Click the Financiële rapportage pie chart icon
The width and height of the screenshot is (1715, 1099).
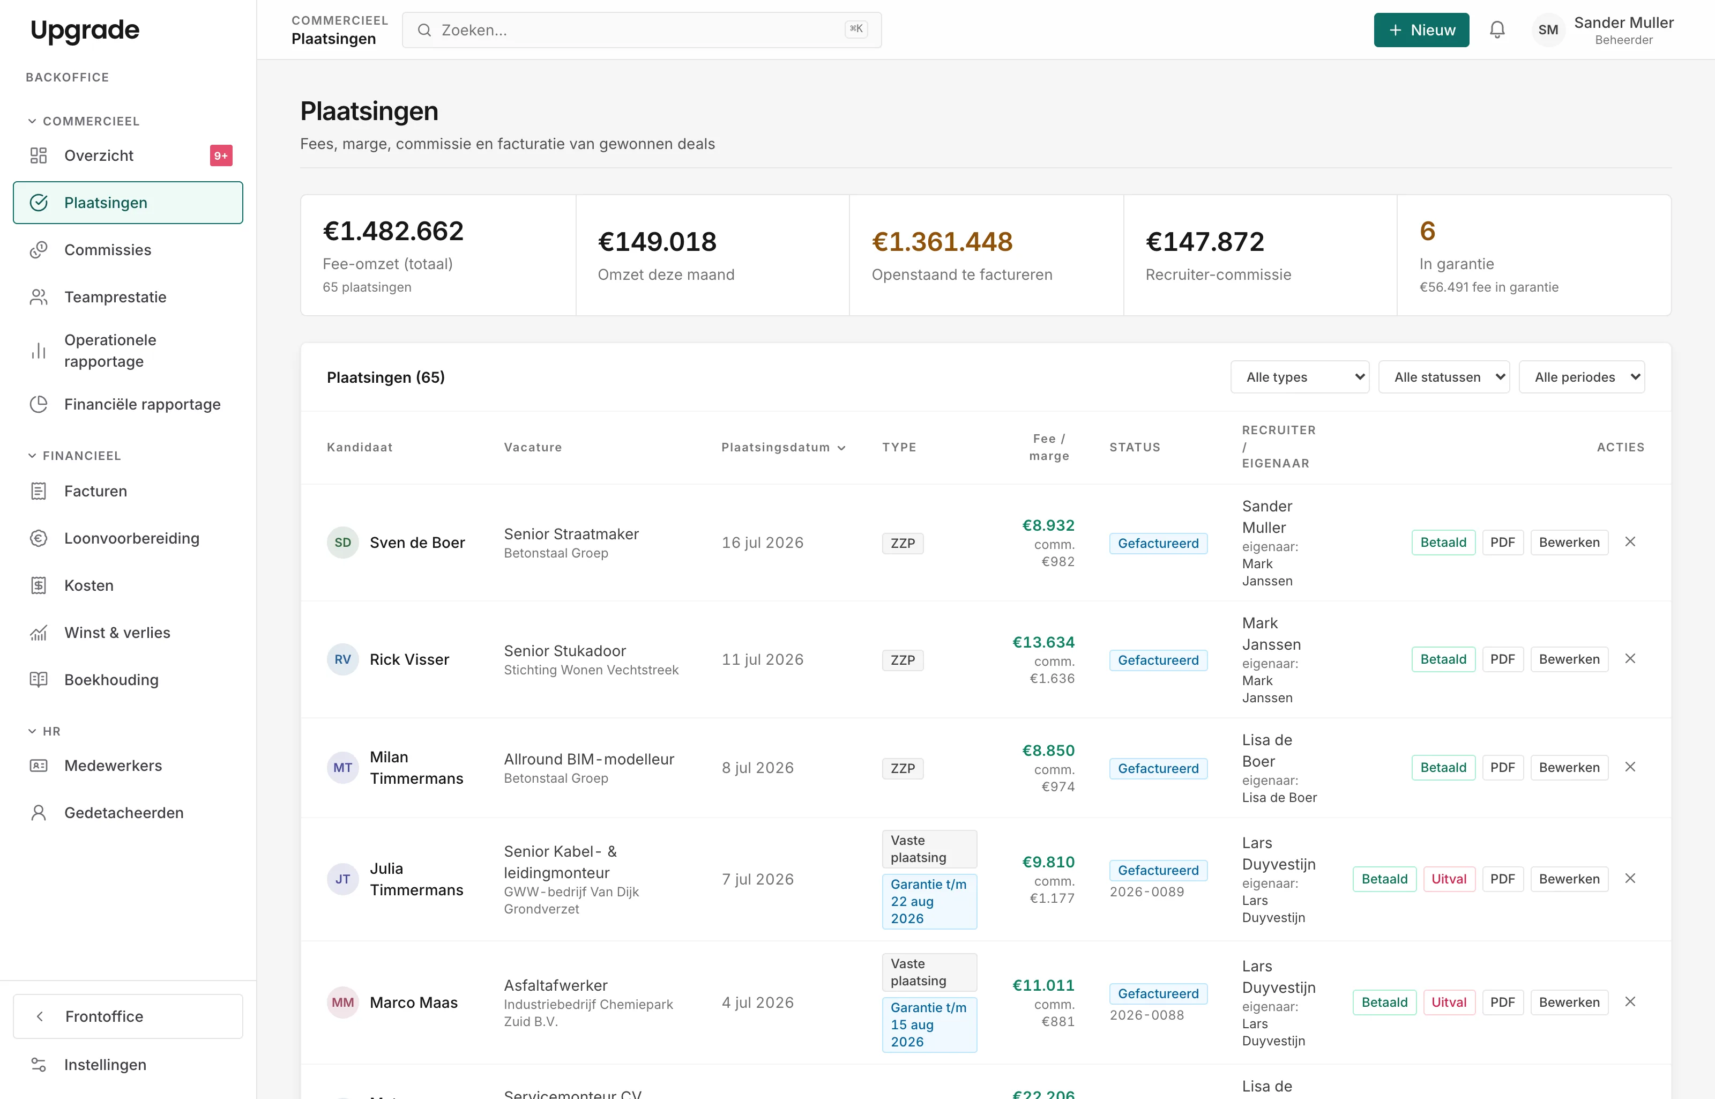(x=39, y=404)
